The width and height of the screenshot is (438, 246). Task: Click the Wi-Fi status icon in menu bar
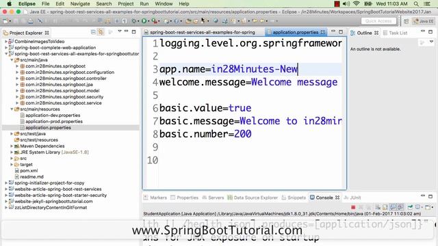(x=356, y=4)
